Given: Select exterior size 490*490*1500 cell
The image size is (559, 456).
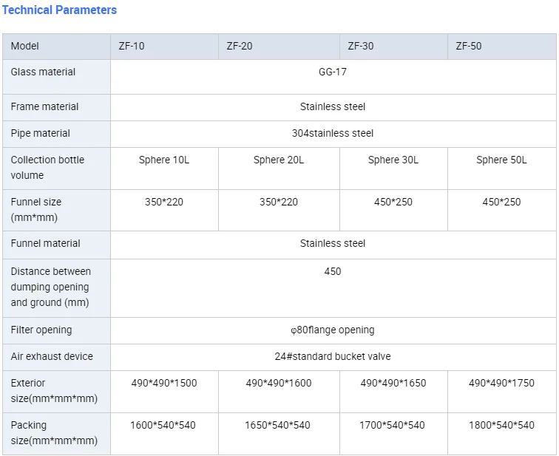Looking at the screenshot, I should point(164,383).
